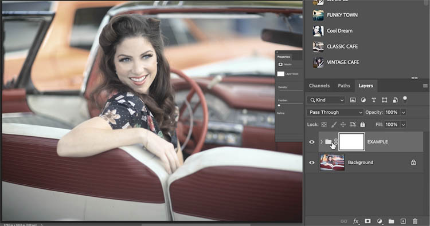This screenshot has height=226, width=430.
Task: Open the Opacity slider dropdown arrow
Action: pos(403,112)
